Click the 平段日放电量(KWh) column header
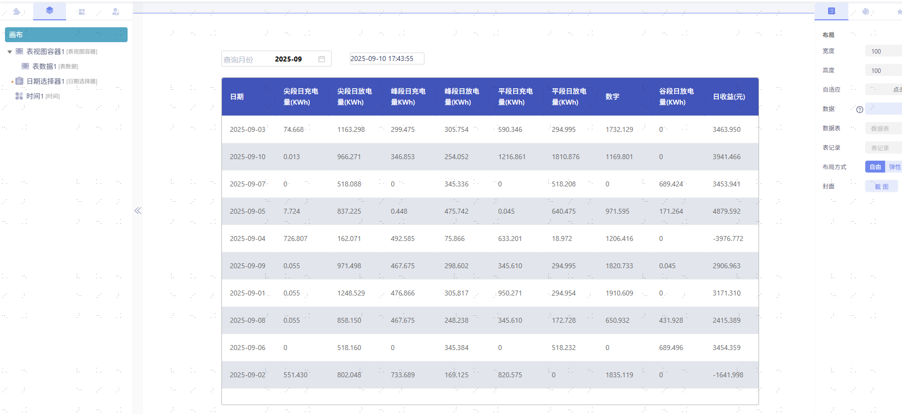 pos(569,97)
